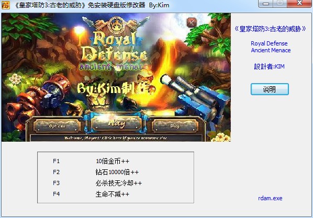Select the 生命不减++ cheat entry
Screen dimensions: 313x218
tap(113, 194)
